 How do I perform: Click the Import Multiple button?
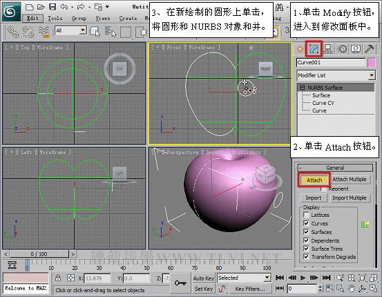click(350, 198)
